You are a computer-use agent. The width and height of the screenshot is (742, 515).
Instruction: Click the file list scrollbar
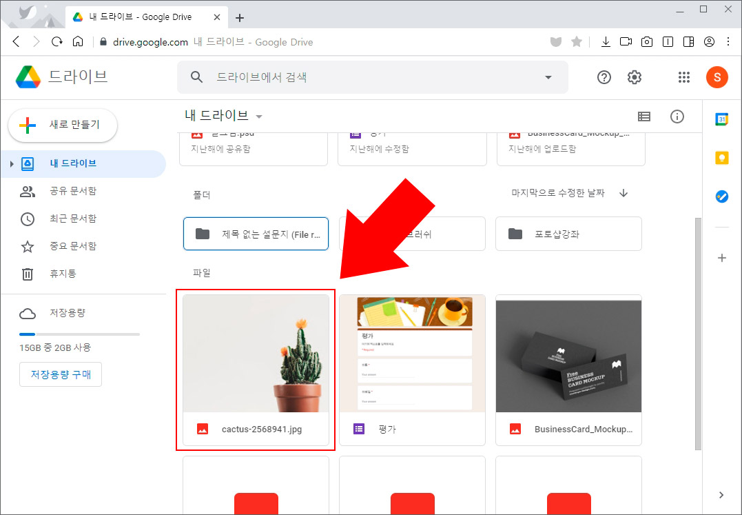pos(698,333)
